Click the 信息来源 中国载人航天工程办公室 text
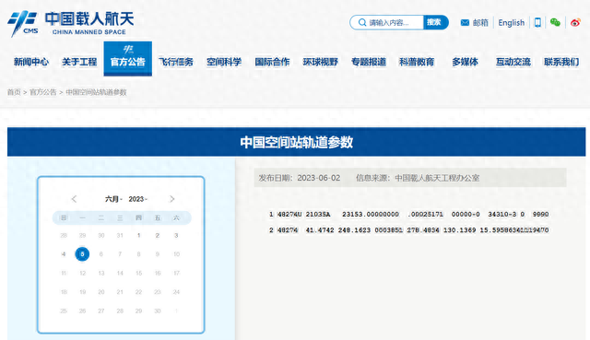The image size is (590, 340). tap(418, 178)
